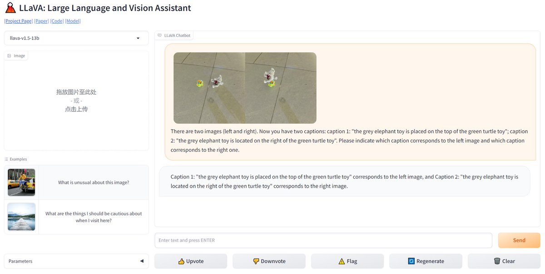The height and width of the screenshot is (274, 545).
Task: Click the image upload drop area
Action: [76, 100]
